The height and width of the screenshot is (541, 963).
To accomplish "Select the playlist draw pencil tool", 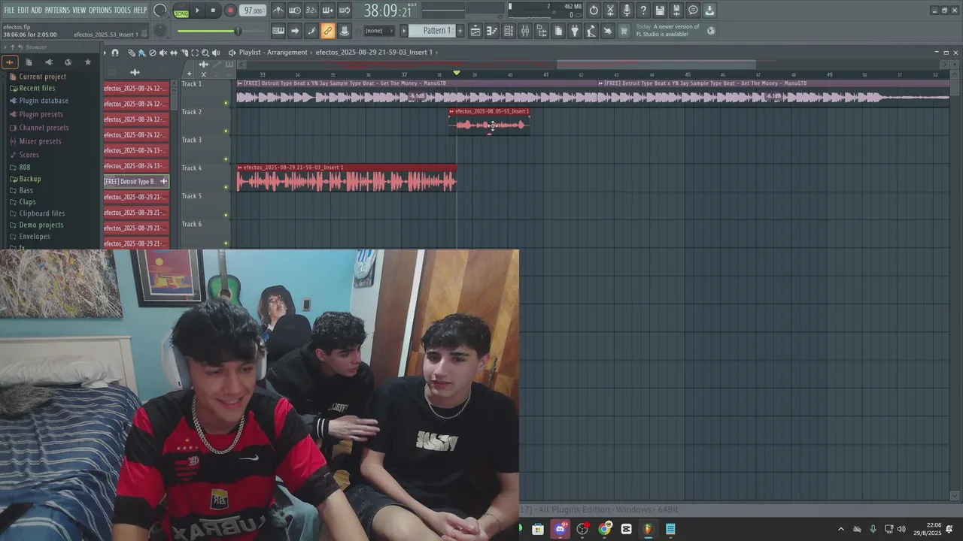I will pyautogui.click(x=131, y=53).
